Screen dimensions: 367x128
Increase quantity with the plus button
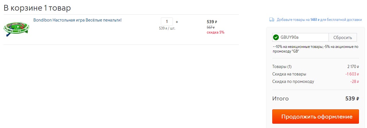177,22
